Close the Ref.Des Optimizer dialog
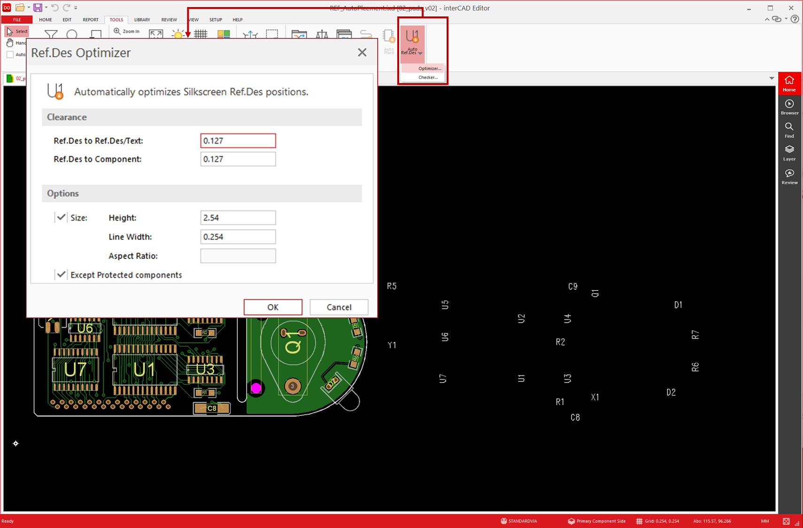Viewport: 803px width, 528px height. point(362,52)
